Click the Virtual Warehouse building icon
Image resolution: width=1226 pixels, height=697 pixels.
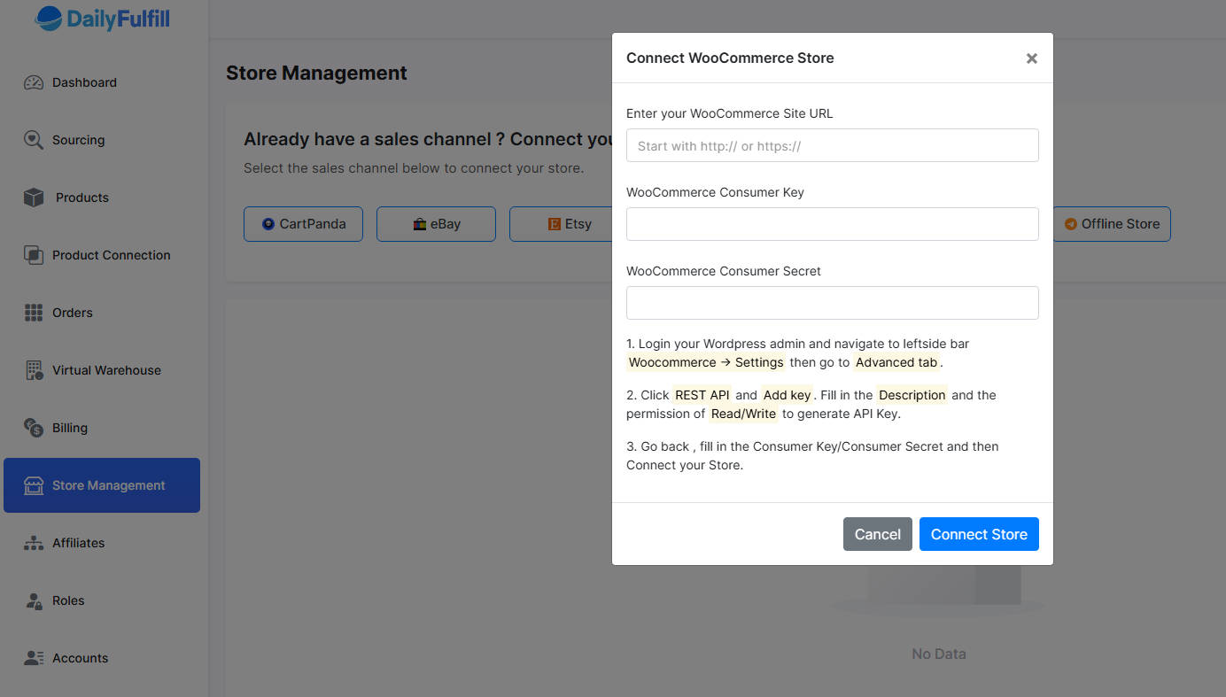click(34, 370)
